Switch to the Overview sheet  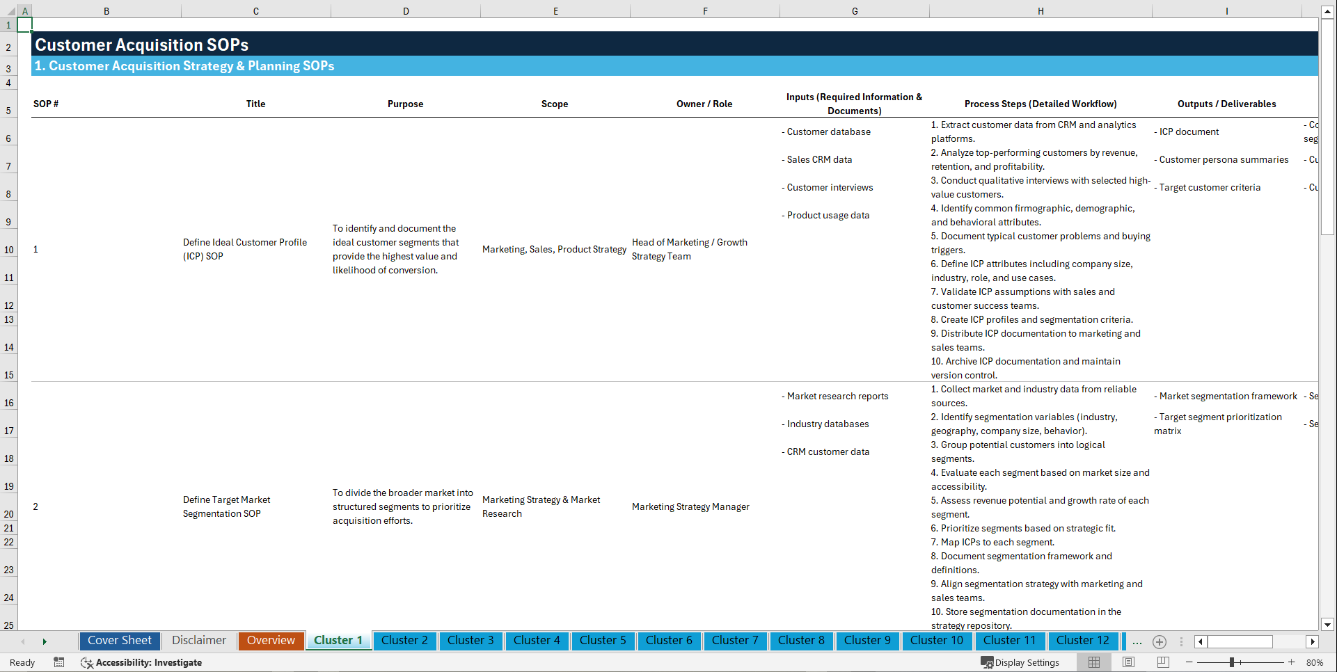tap(271, 641)
